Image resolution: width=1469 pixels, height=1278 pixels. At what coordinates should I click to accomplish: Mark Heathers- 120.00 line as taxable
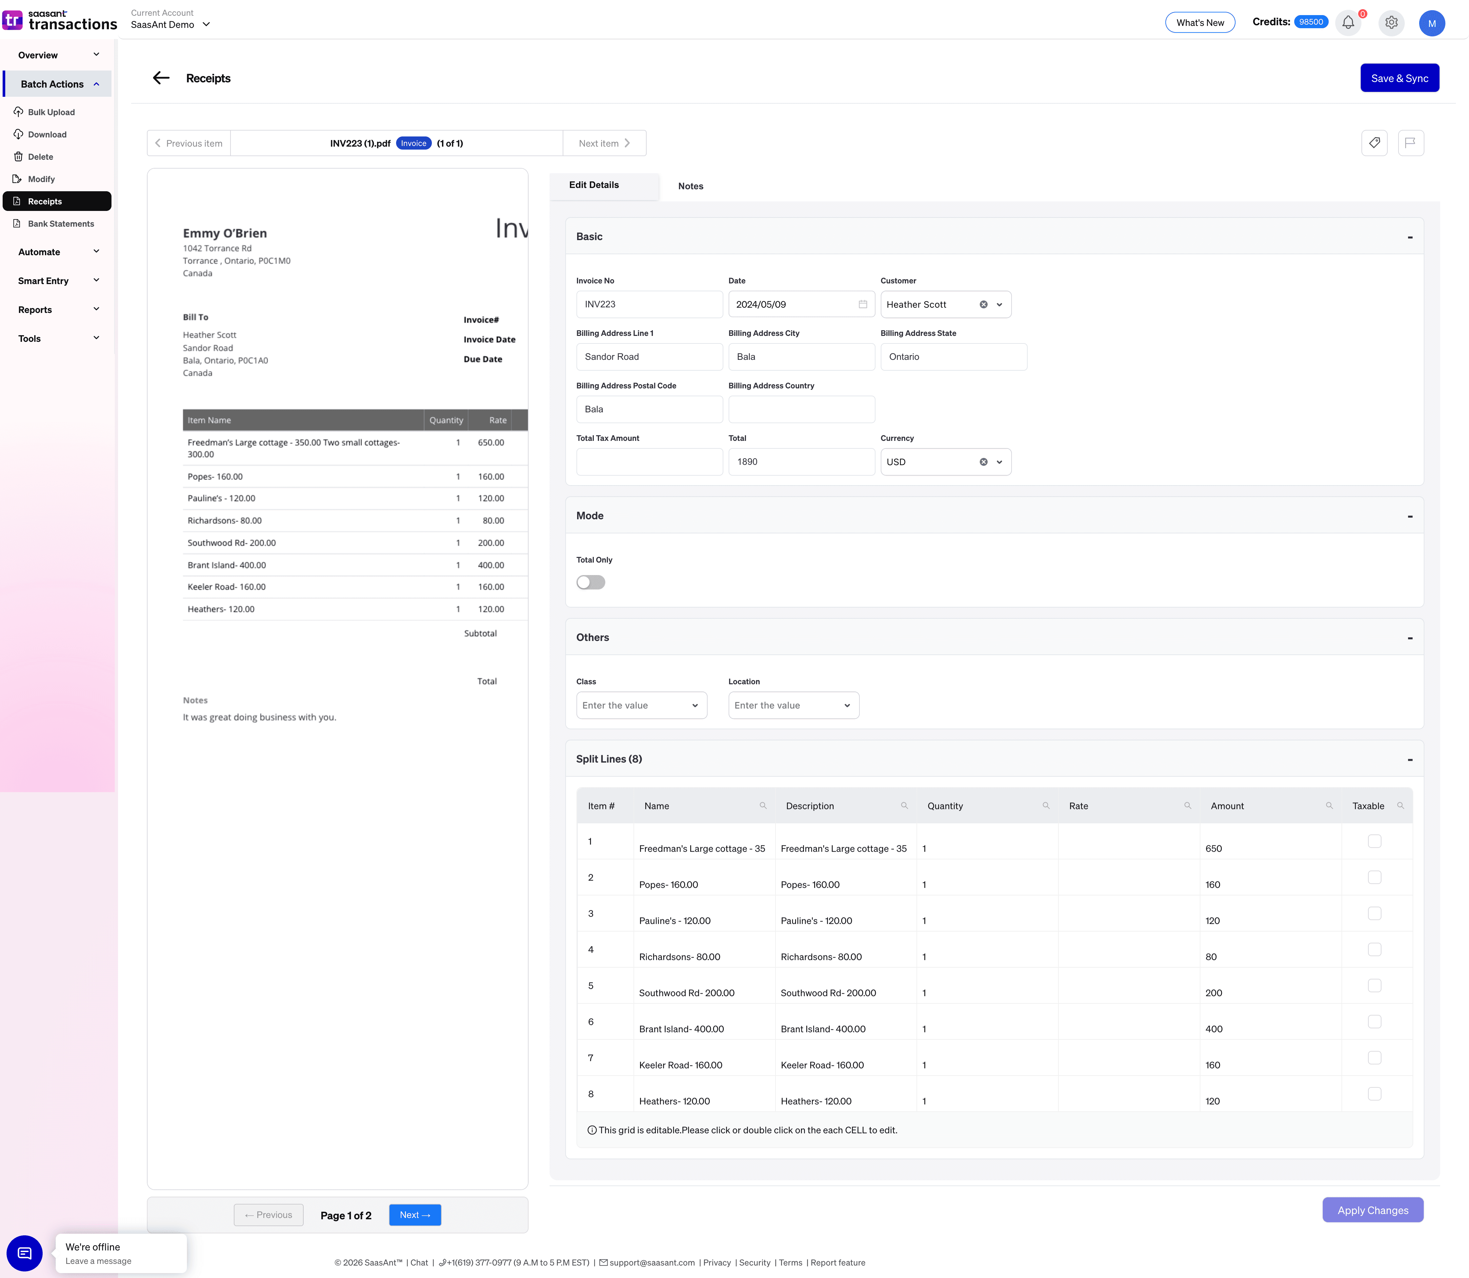(1376, 1093)
